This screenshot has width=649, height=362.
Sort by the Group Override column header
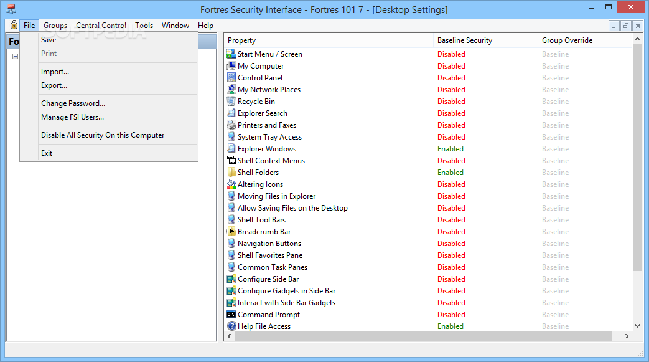coord(585,40)
